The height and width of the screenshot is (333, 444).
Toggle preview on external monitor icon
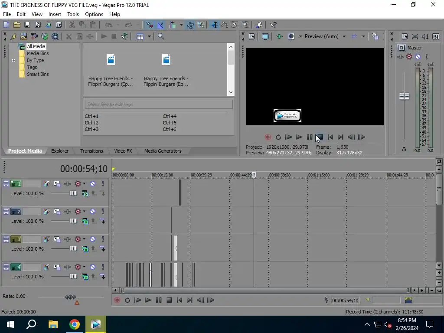(x=265, y=36)
